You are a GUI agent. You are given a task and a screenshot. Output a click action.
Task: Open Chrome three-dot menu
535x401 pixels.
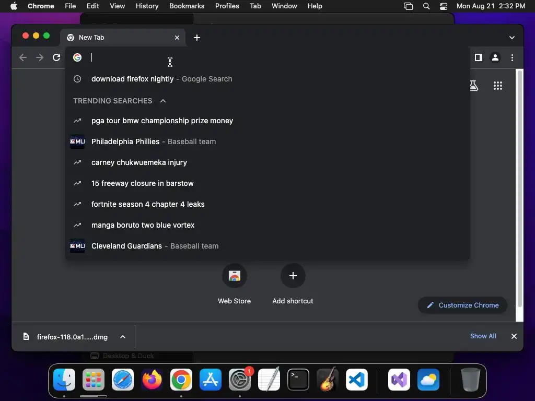512,57
